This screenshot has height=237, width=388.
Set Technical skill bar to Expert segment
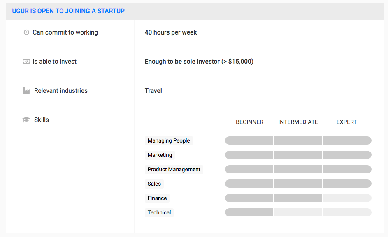(347, 212)
